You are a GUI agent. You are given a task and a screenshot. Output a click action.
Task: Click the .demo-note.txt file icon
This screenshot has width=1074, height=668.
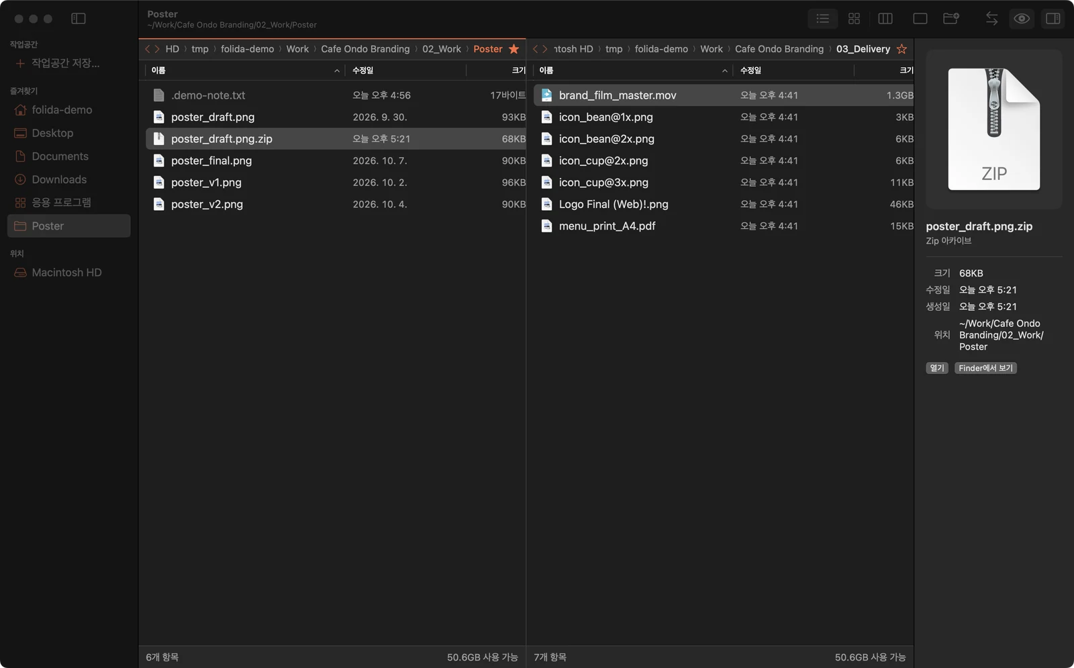click(158, 95)
